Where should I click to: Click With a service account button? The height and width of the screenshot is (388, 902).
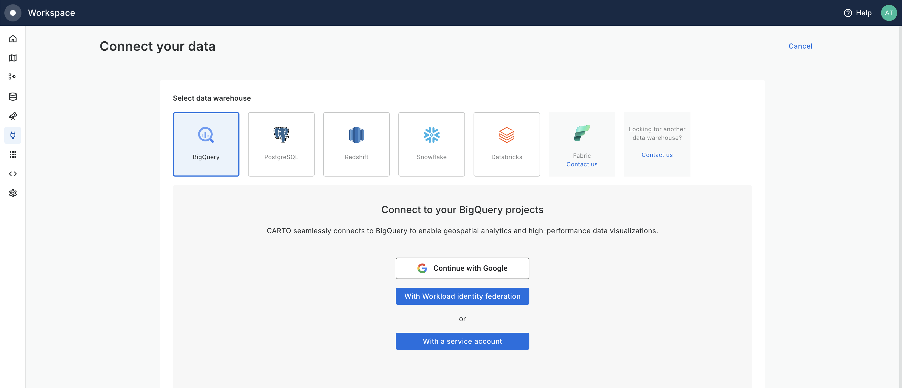[462, 341]
